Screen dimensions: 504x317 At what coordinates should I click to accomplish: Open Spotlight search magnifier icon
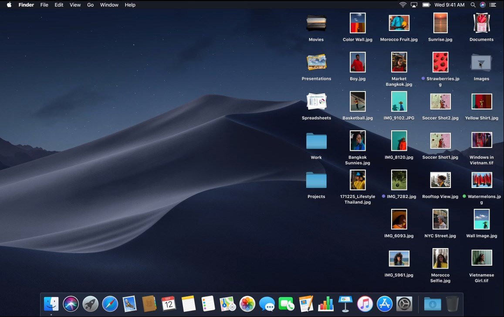click(473, 5)
